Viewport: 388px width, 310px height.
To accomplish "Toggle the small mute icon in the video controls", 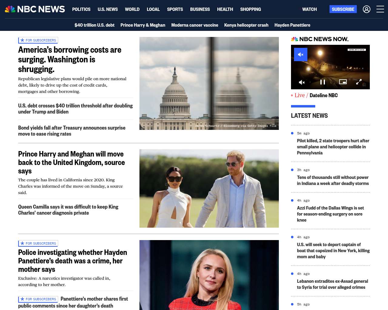I will pyautogui.click(x=302, y=82).
